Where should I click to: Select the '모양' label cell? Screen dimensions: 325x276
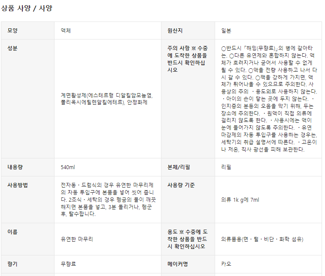tap(27, 30)
